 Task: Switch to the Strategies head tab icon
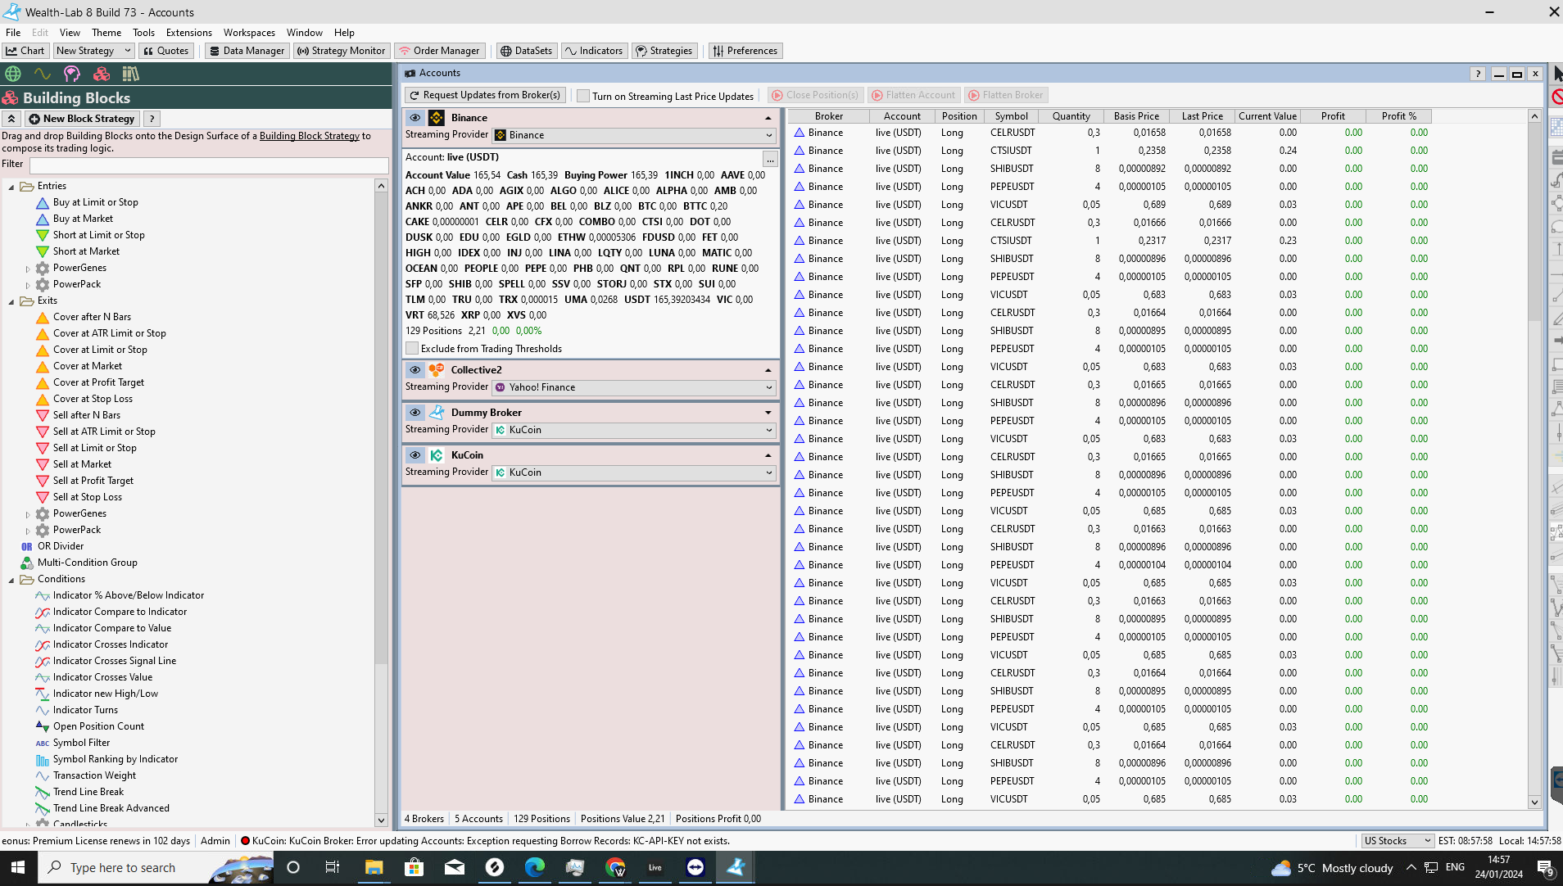pos(72,74)
